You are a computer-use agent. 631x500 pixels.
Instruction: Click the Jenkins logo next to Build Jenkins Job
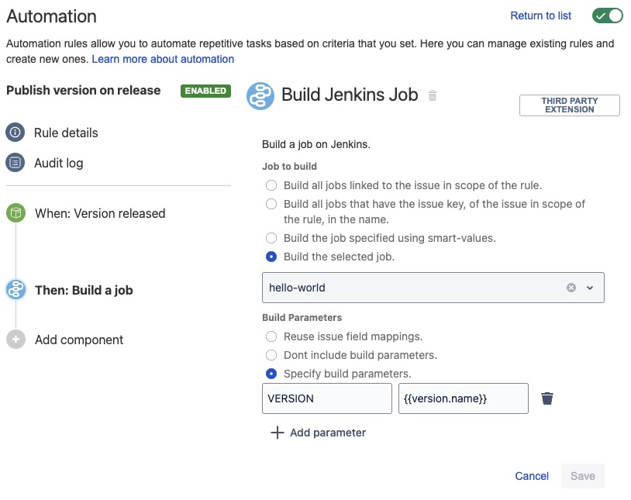tap(260, 95)
